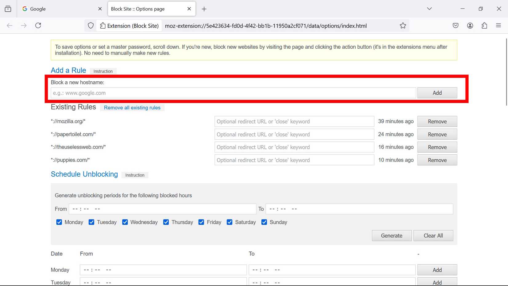508x286 pixels.
Task: Open the tracking protection shield icon
Action: tap(91, 26)
